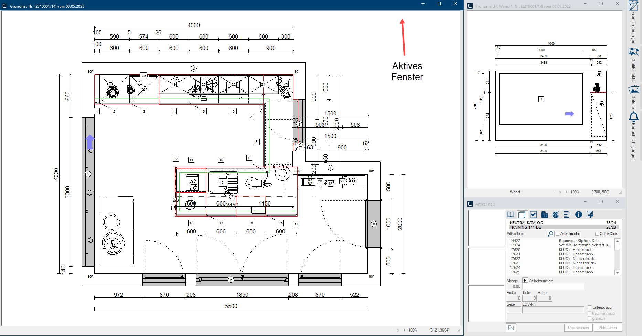The height and width of the screenshot is (336, 642).
Task: Click into the Artikelnummer input field
Action: [553, 286]
